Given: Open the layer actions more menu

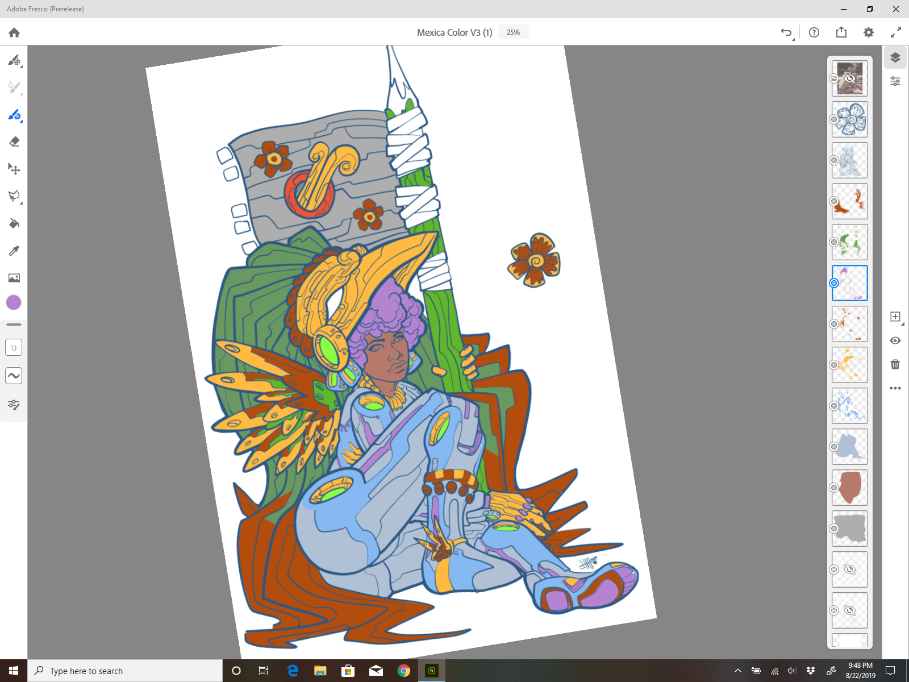Looking at the screenshot, I should pos(895,388).
